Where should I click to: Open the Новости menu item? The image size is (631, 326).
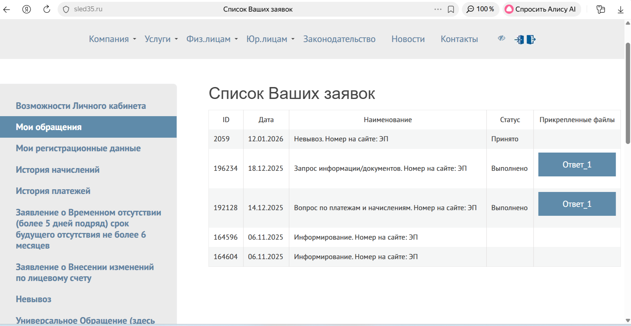pyautogui.click(x=408, y=39)
